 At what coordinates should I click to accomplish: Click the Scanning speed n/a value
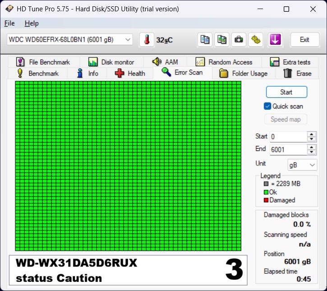point(305,244)
